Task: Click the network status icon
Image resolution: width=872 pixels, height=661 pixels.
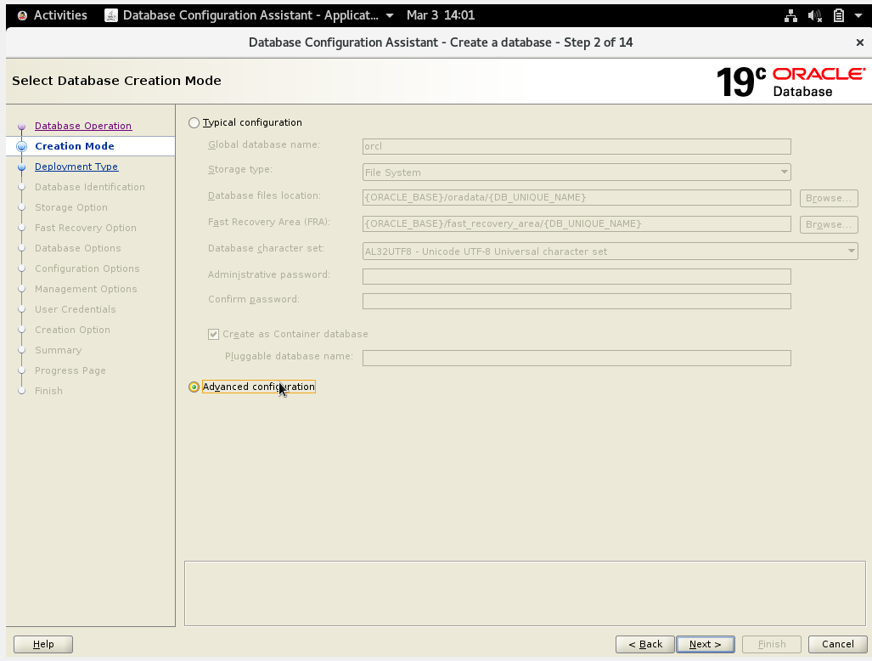Action: click(790, 15)
